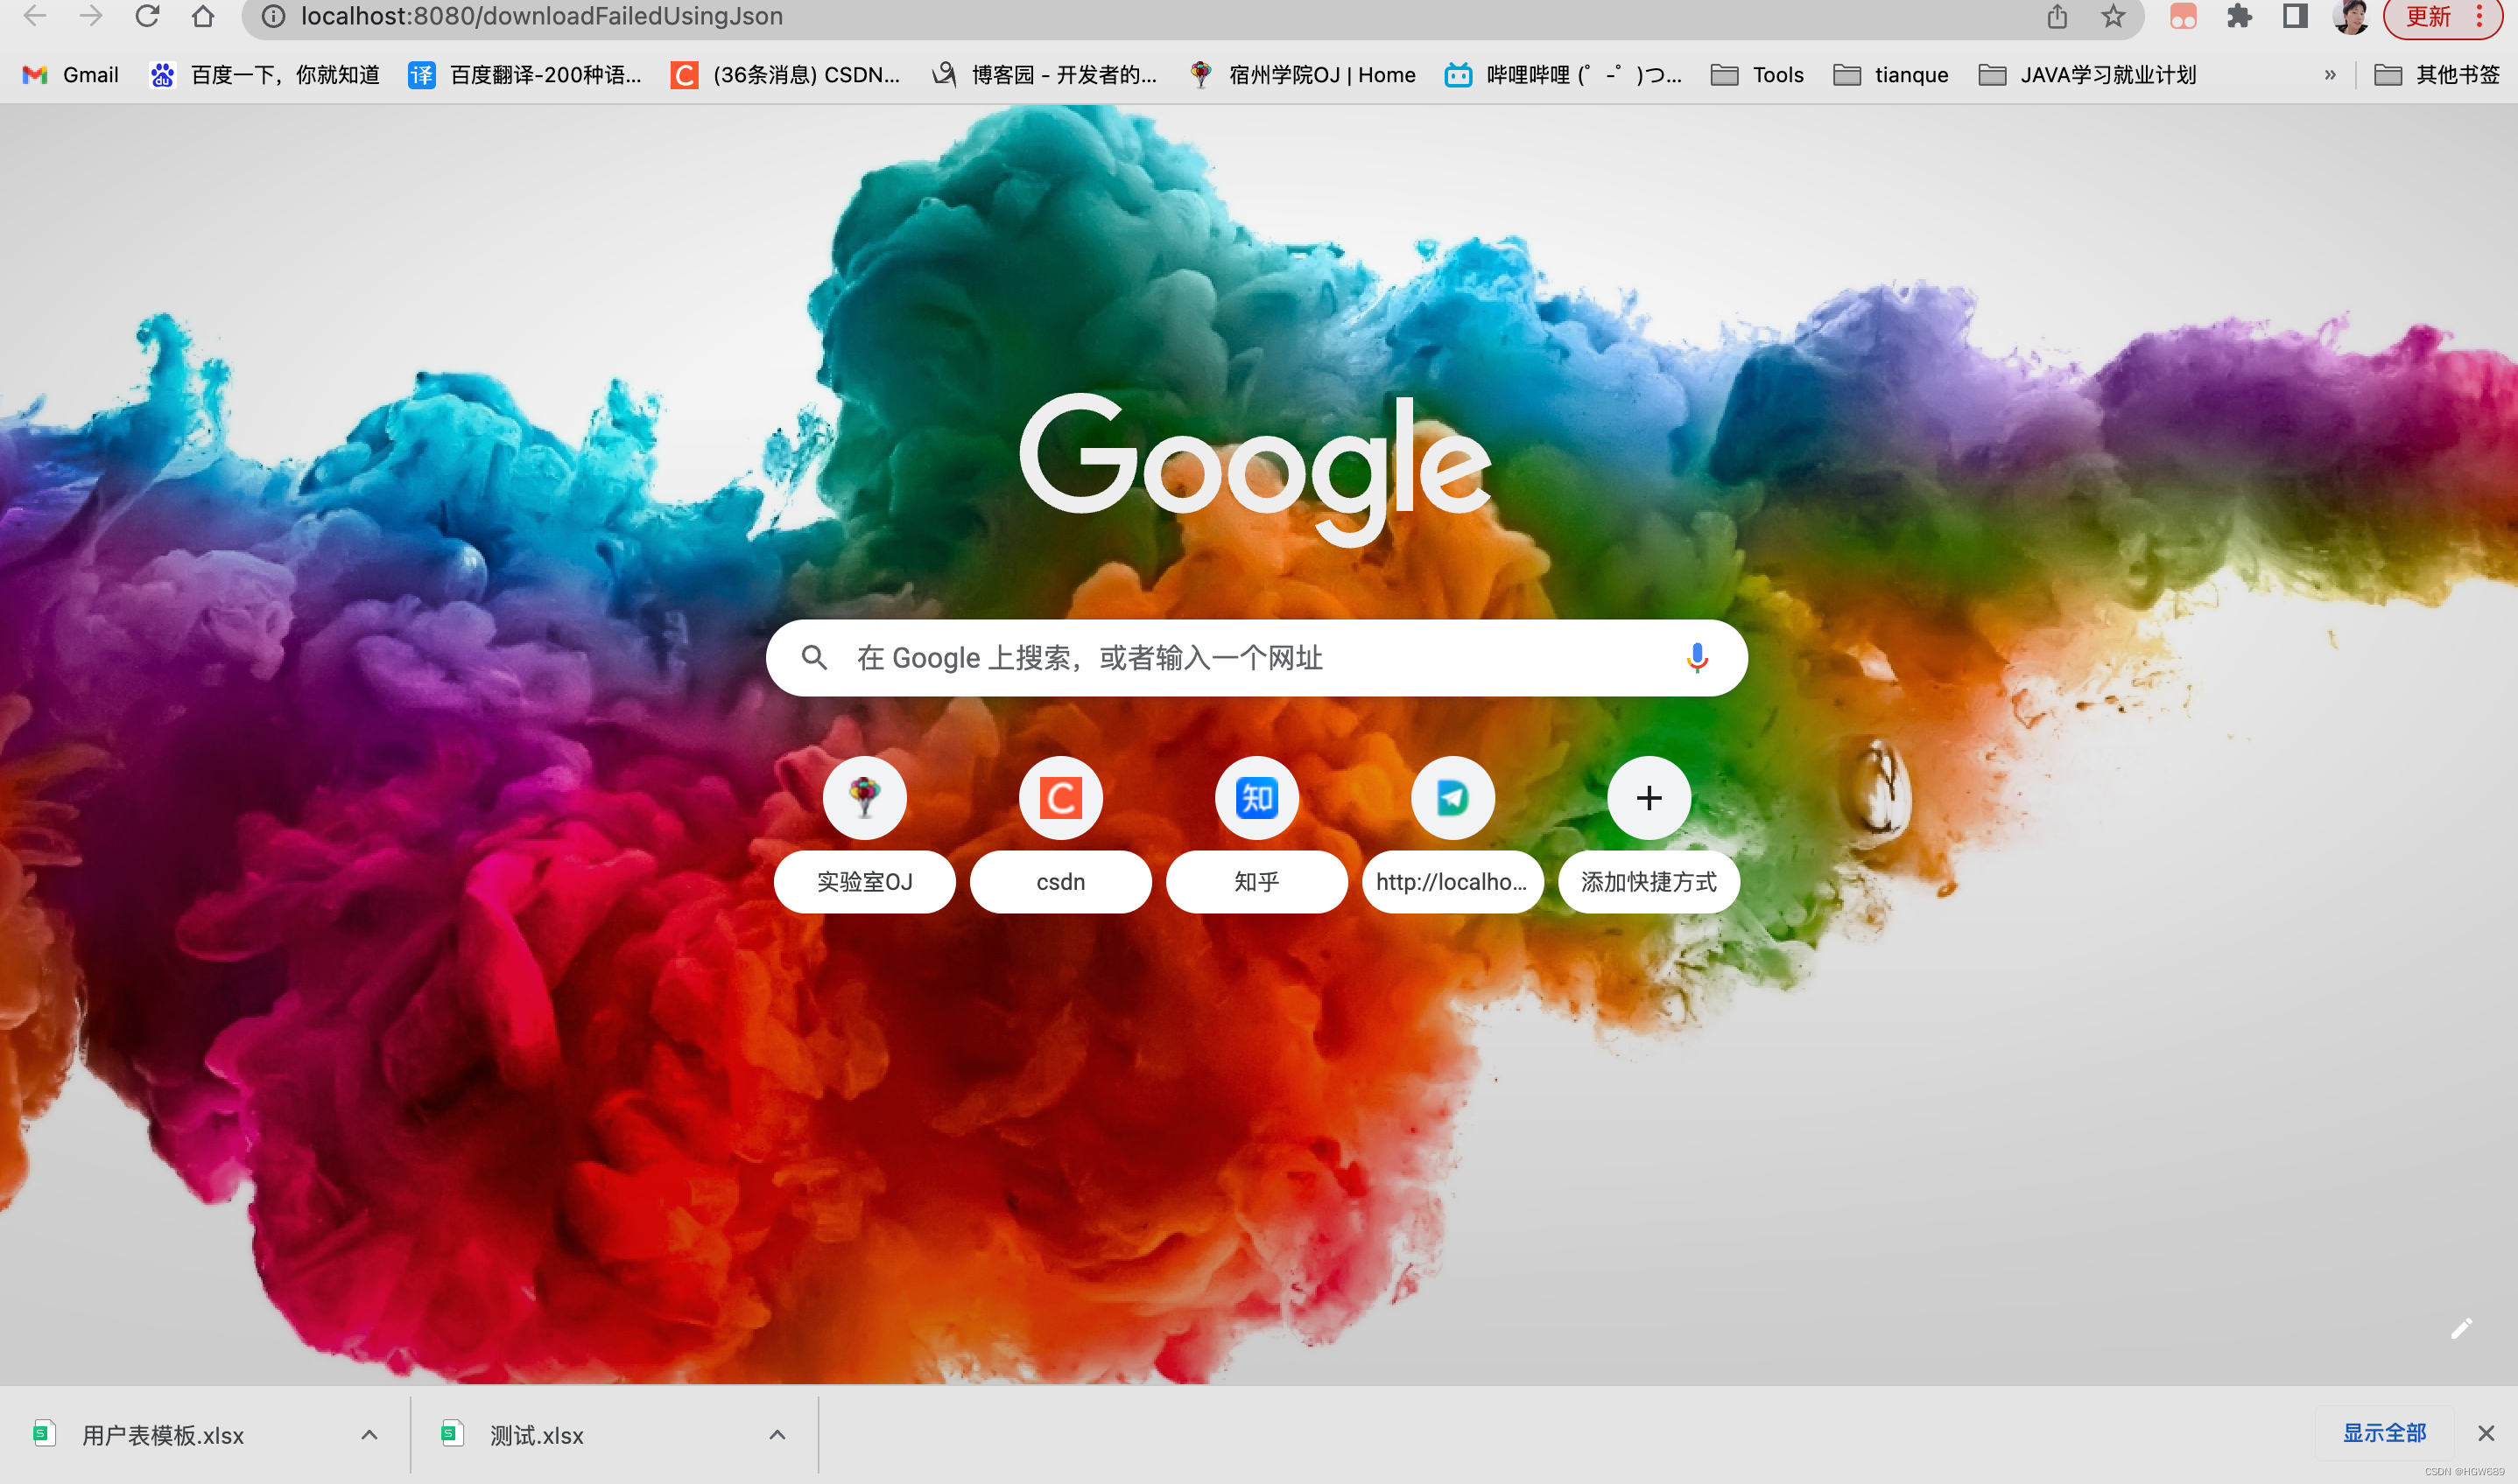Click the magnifier icon in search box
This screenshot has height=1484, width=2518.
[x=814, y=658]
